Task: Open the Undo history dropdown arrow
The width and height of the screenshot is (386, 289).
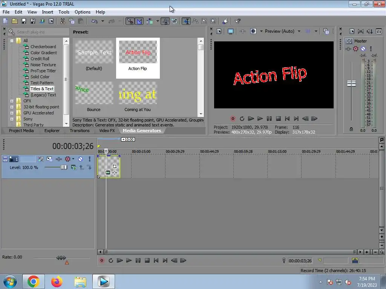Action: point(103,21)
